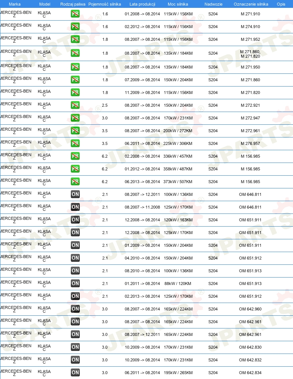Click the production dates 02.2013 -> 08.2014
Image resolution: width=293 pixels, height=379 pixels.
point(142,296)
